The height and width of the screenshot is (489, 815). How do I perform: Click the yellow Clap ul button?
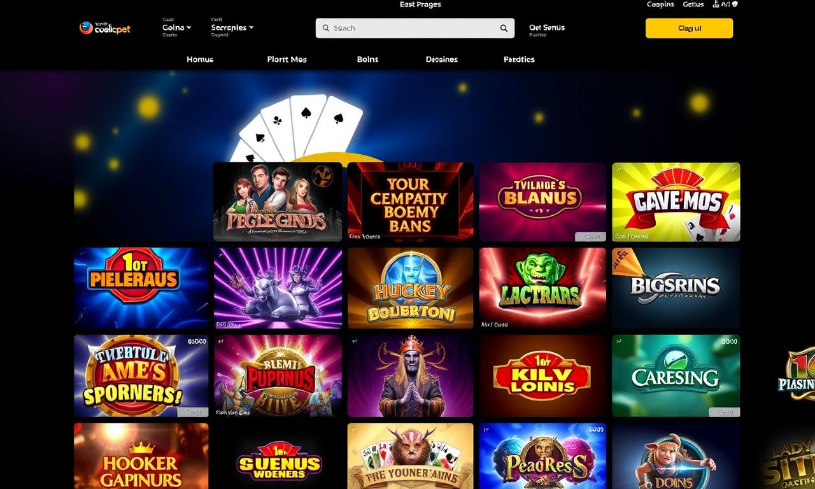tap(690, 28)
